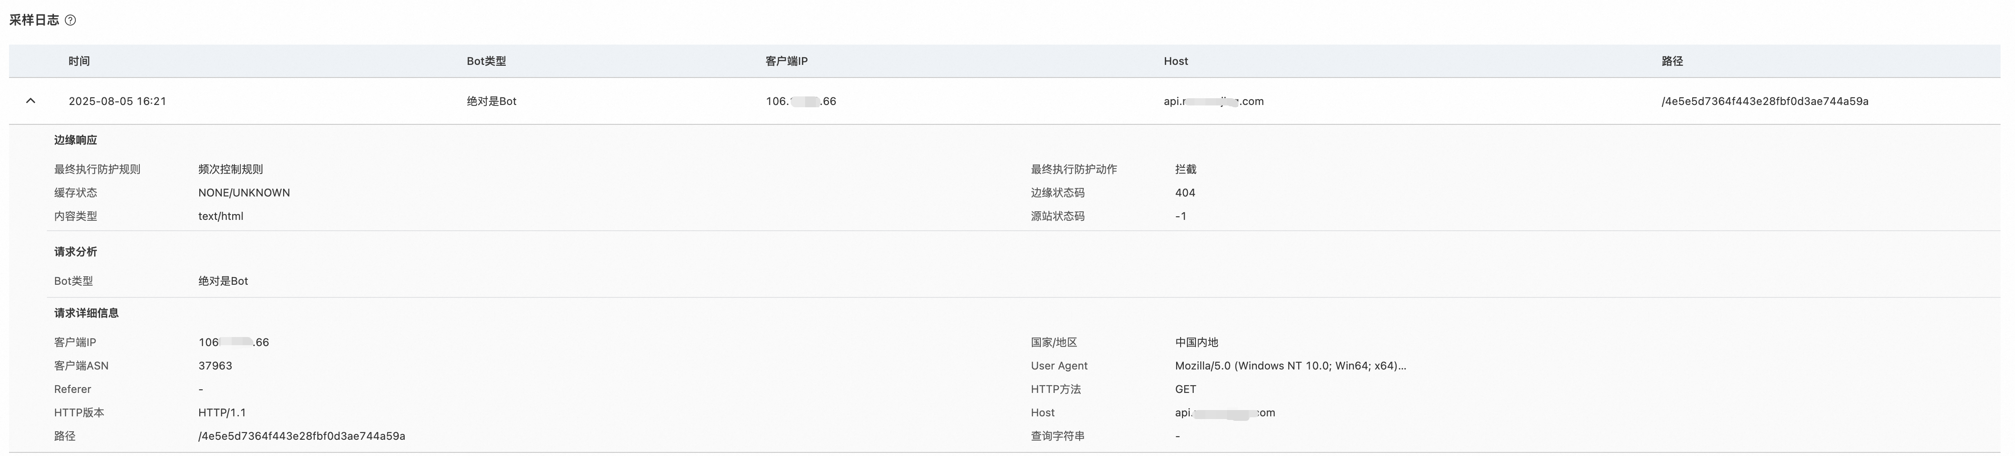This screenshot has height=456, width=2015.
Task: Open help icon beside 采样日志 title
Action: [x=70, y=20]
